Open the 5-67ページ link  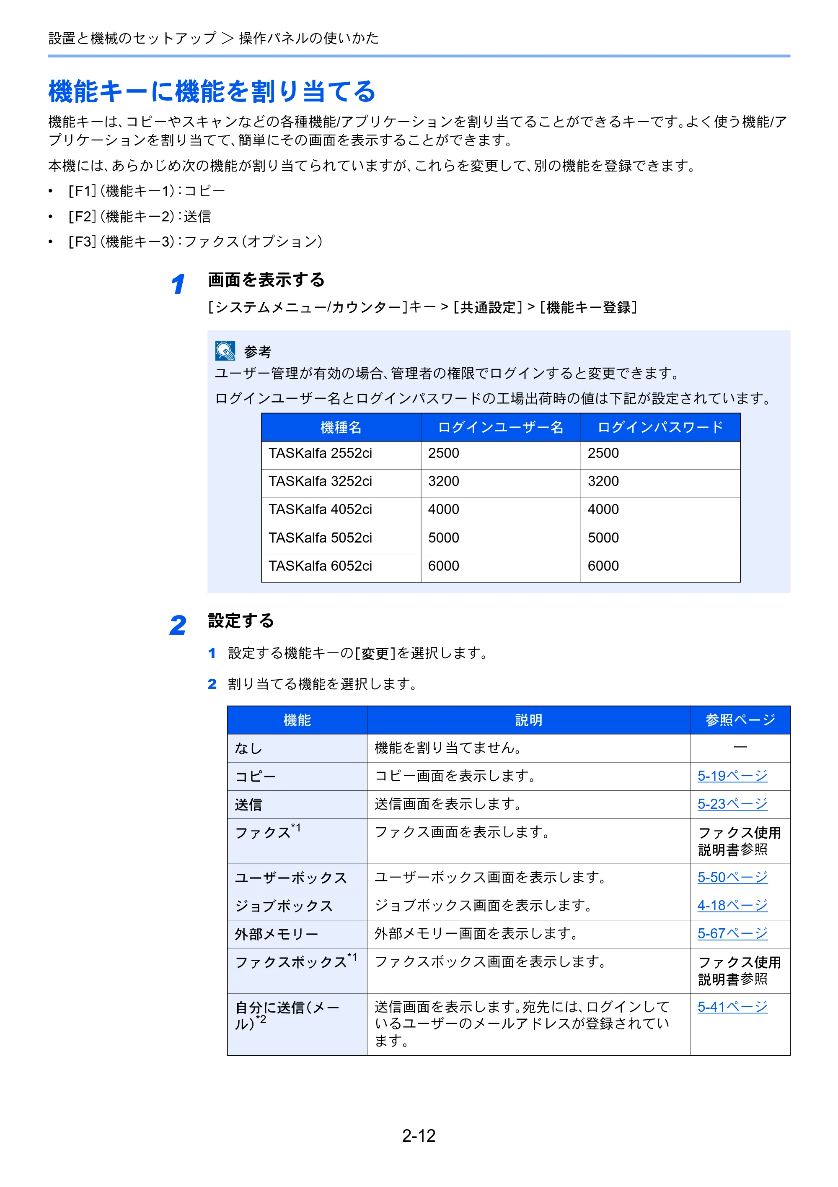pyautogui.click(x=732, y=933)
